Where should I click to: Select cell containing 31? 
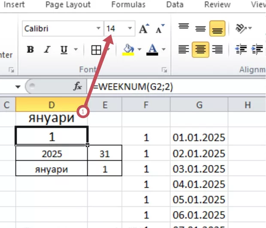[105, 153]
